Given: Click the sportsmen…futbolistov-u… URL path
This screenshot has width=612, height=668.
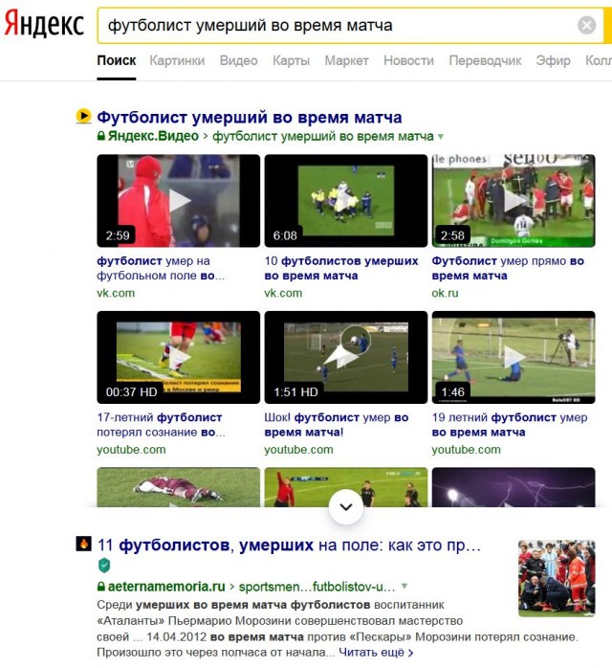Looking at the screenshot, I should click(x=317, y=587).
